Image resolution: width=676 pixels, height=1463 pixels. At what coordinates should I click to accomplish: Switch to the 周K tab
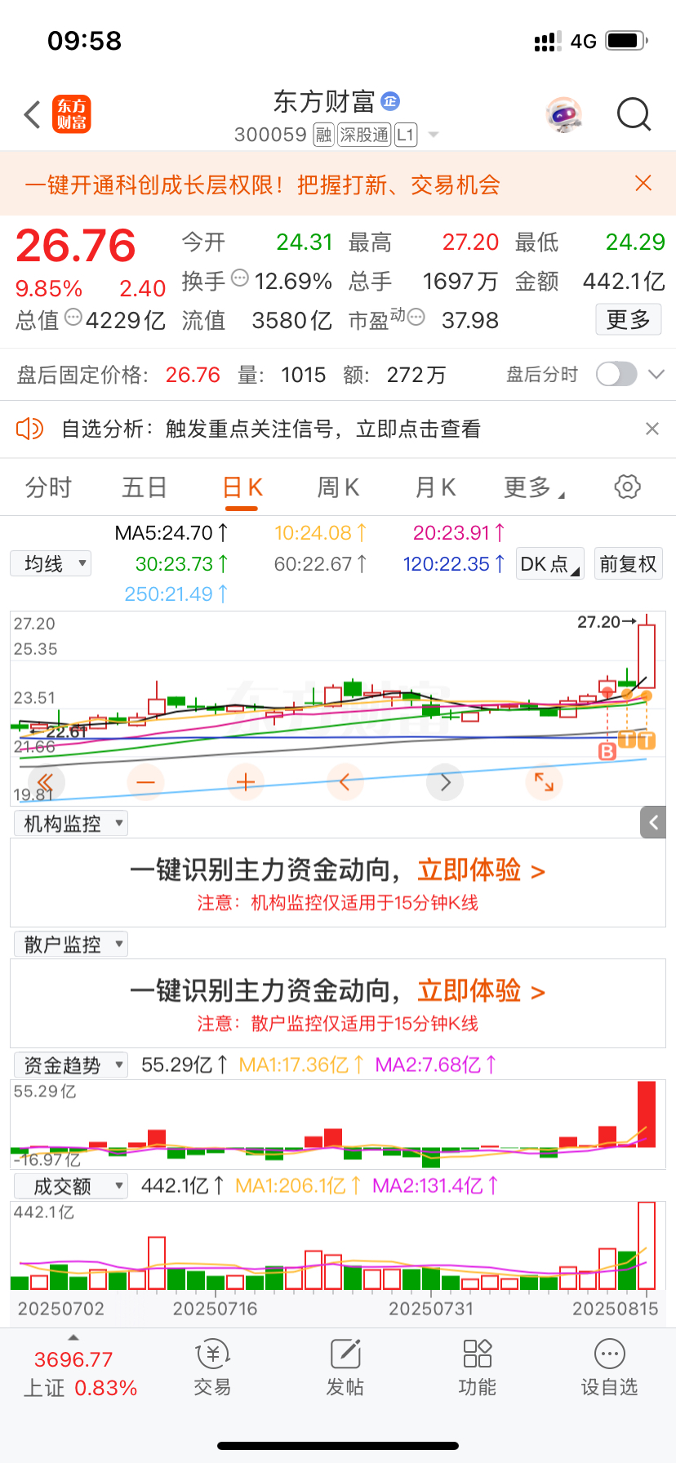tap(338, 487)
